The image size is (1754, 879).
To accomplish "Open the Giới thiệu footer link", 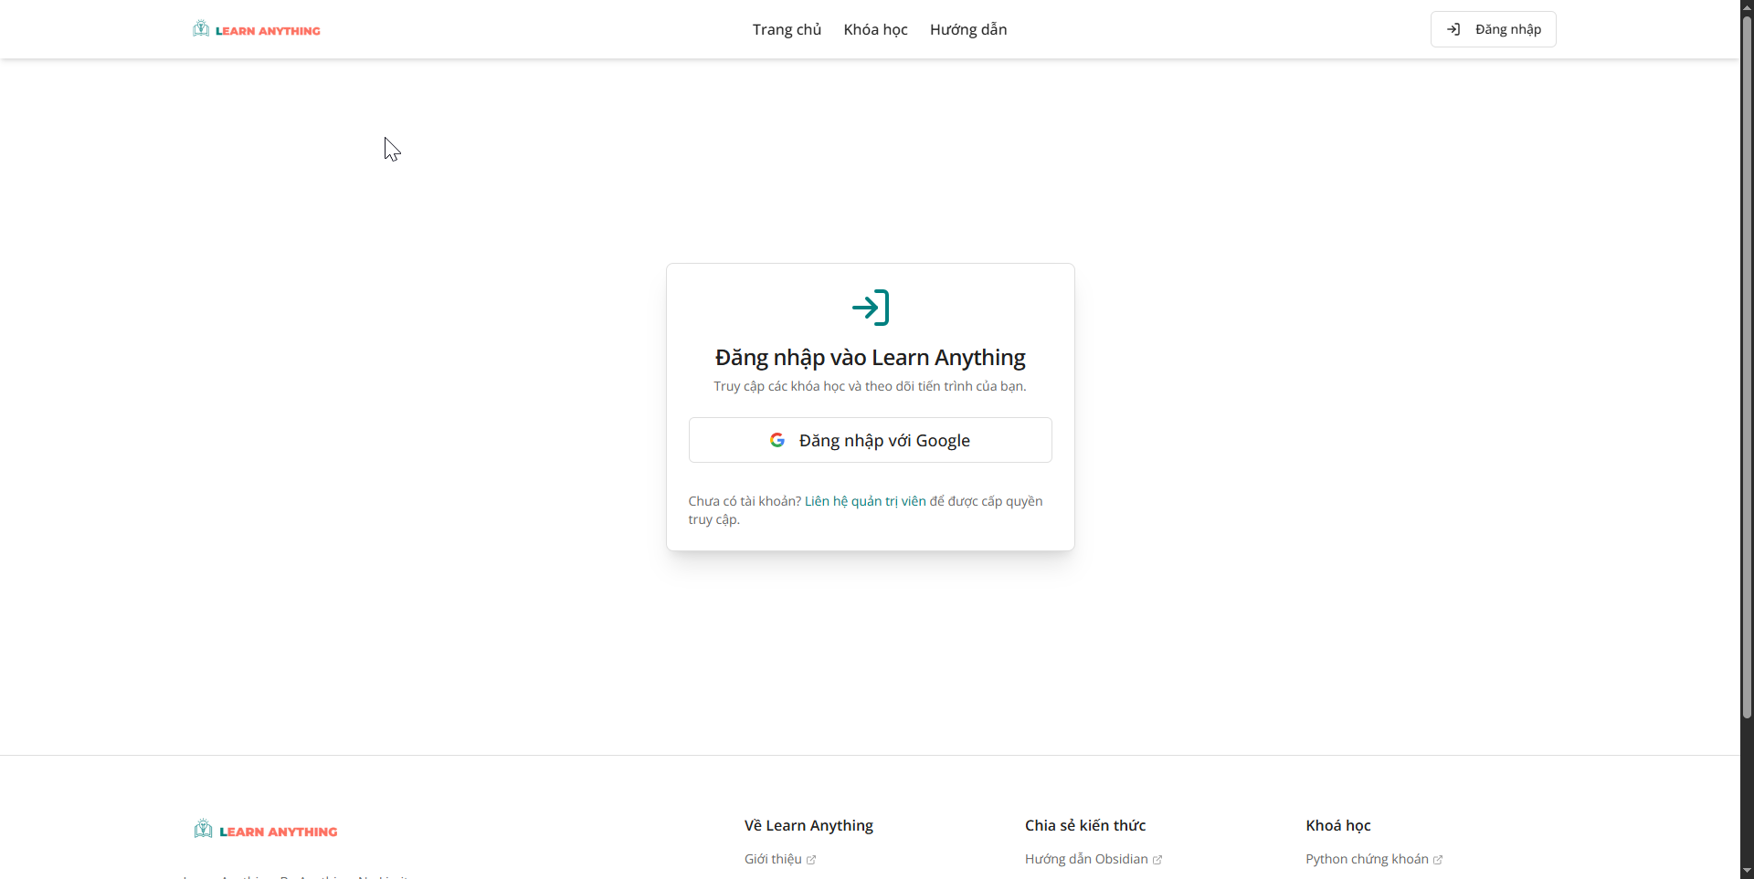I will click(x=772, y=859).
